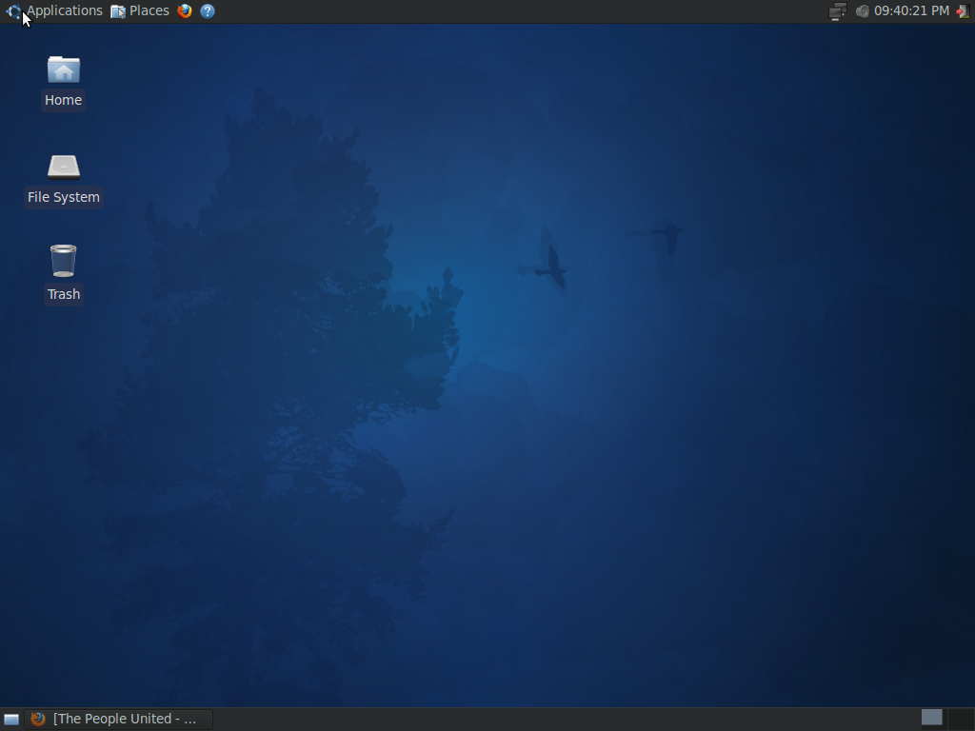This screenshot has height=731, width=975.
Task: Click the 'Trash' label text
Action: click(64, 294)
